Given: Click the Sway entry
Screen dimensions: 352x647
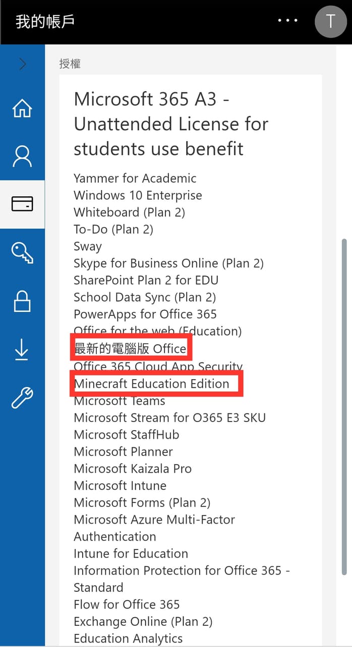Looking at the screenshot, I should click(x=88, y=247).
